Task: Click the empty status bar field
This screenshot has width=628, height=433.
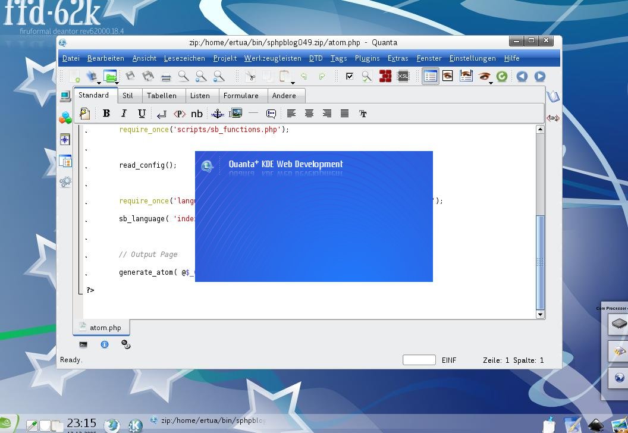Action: pyautogui.click(x=419, y=360)
